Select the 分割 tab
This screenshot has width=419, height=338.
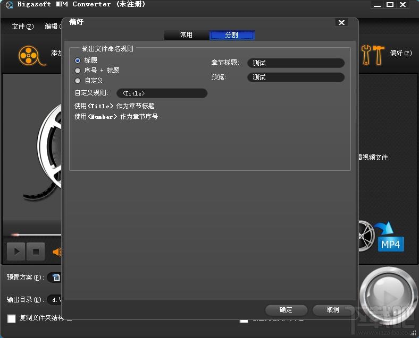point(232,35)
